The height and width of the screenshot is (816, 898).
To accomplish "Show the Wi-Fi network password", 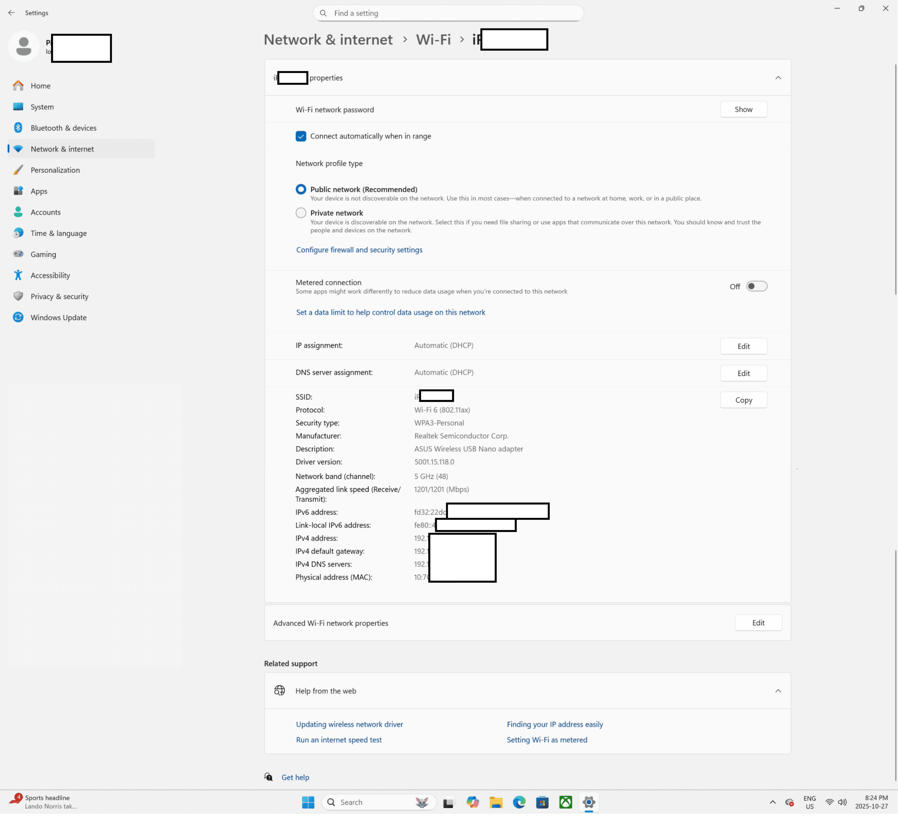I will coord(743,110).
